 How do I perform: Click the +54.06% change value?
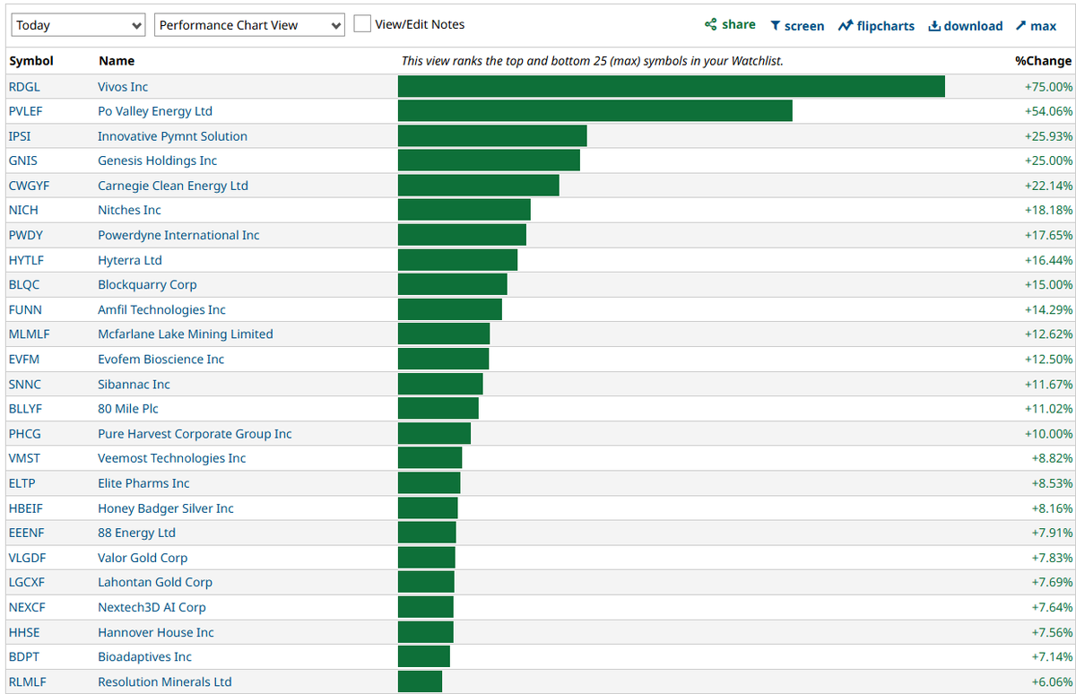(x=1048, y=111)
